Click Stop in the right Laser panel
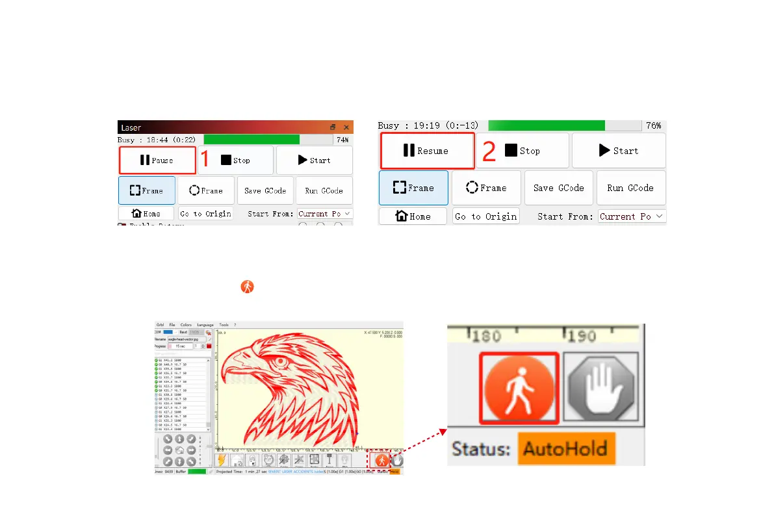This screenshot has width=774, height=516. pyautogui.click(x=522, y=151)
